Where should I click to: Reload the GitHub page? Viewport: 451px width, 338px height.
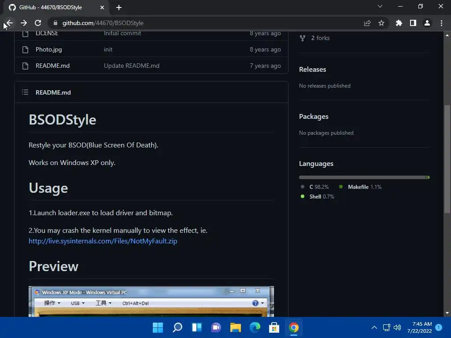(x=38, y=23)
